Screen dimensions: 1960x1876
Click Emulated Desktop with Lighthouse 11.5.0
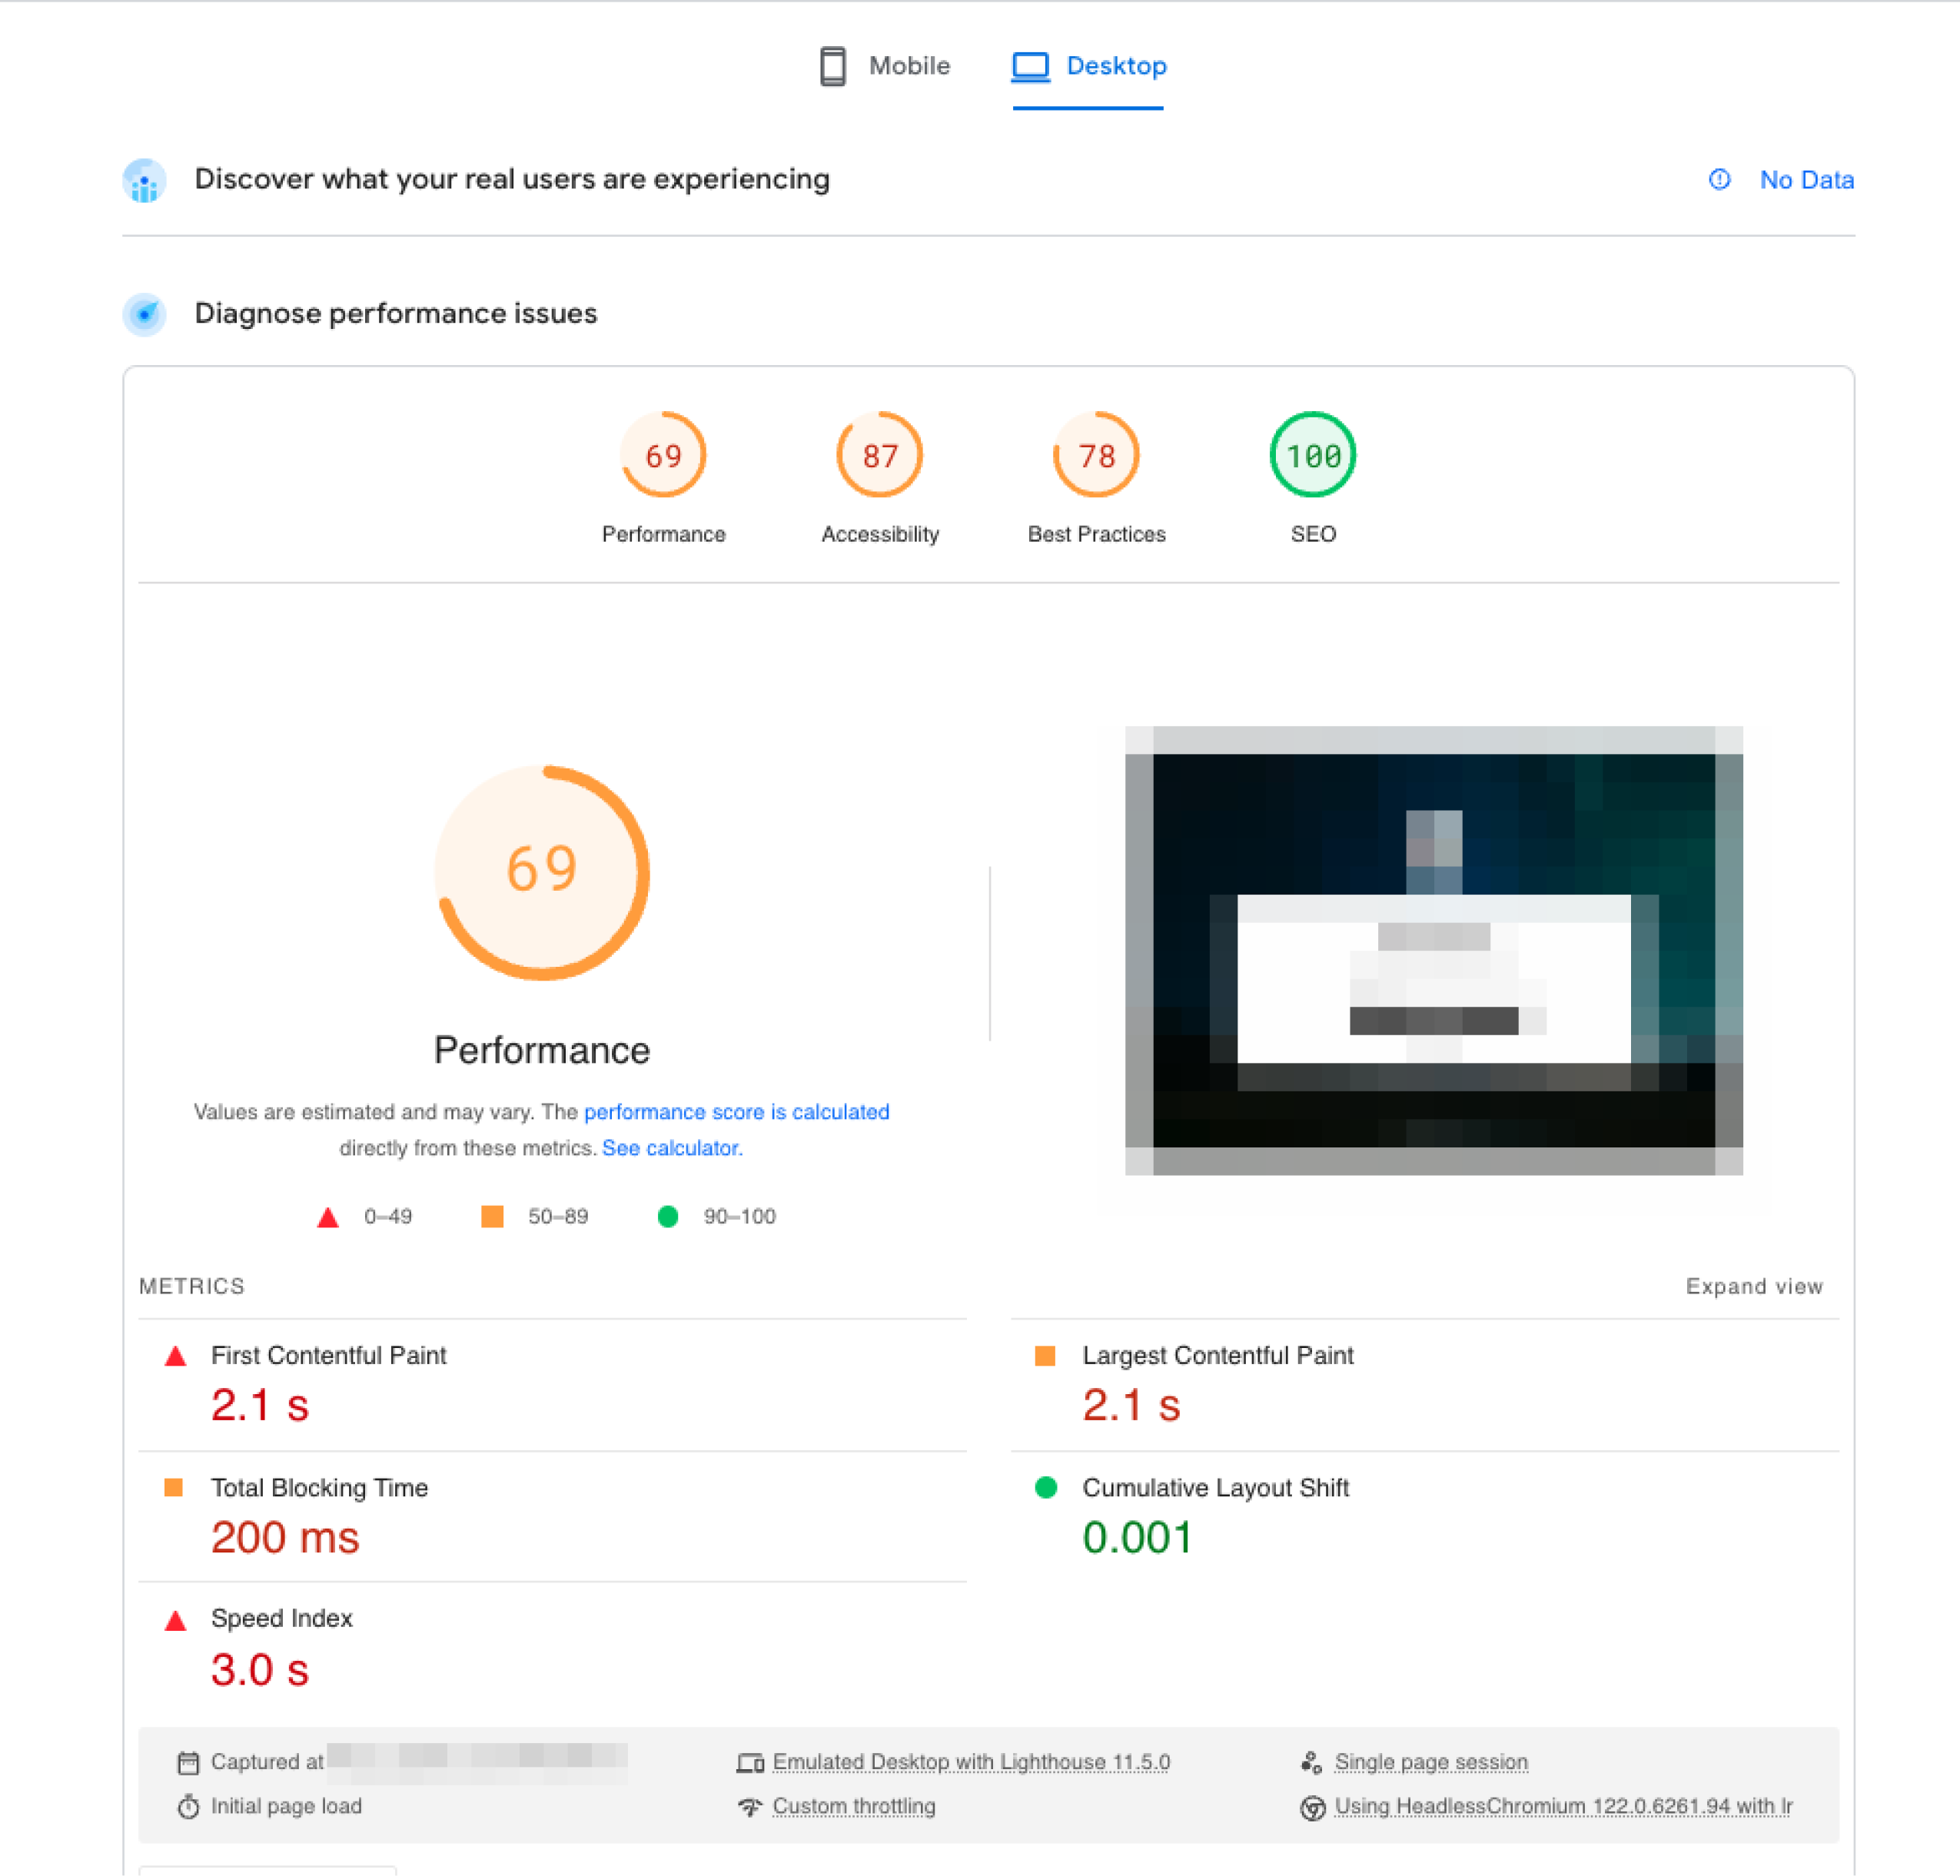tap(970, 1762)
